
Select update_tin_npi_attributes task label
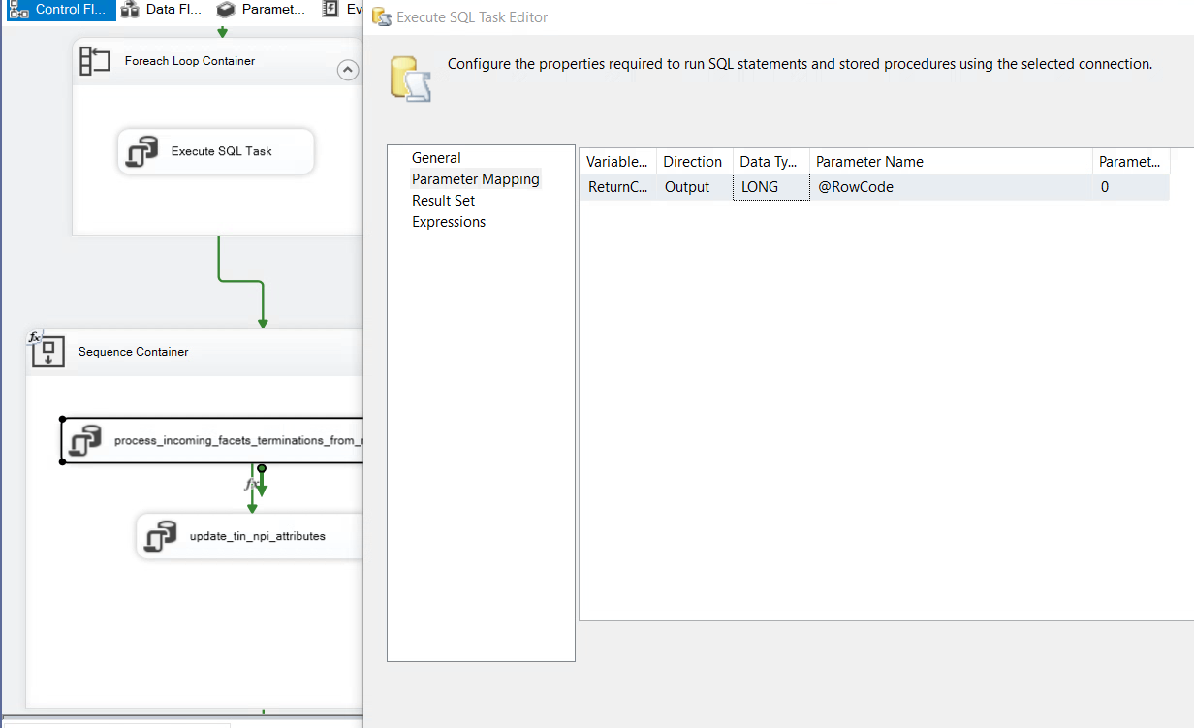[258, 536]
